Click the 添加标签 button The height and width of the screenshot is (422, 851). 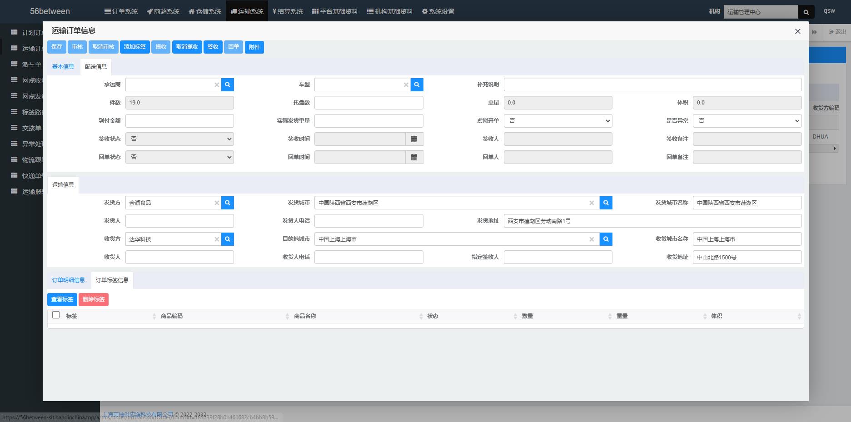click(x=135, y=47)
